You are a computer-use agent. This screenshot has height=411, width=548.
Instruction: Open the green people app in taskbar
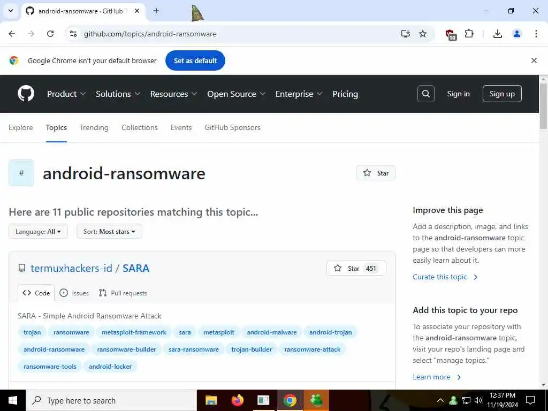[316, 400]
